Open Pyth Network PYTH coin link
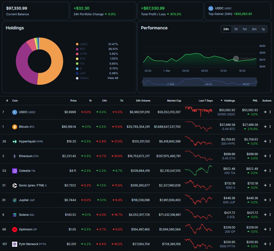Viewport: 274px width, 251px height. pos(32,244)
